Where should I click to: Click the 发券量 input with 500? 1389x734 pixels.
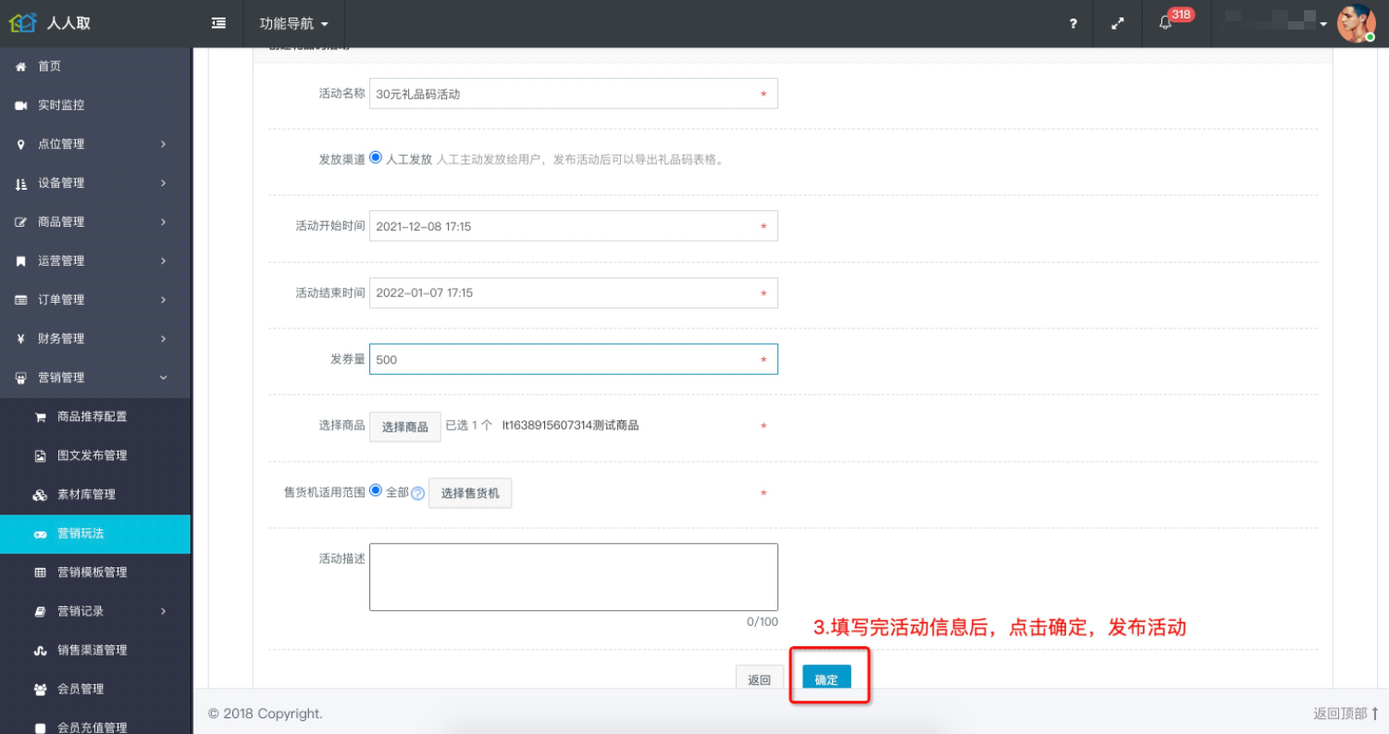click(x=573, y=359)
